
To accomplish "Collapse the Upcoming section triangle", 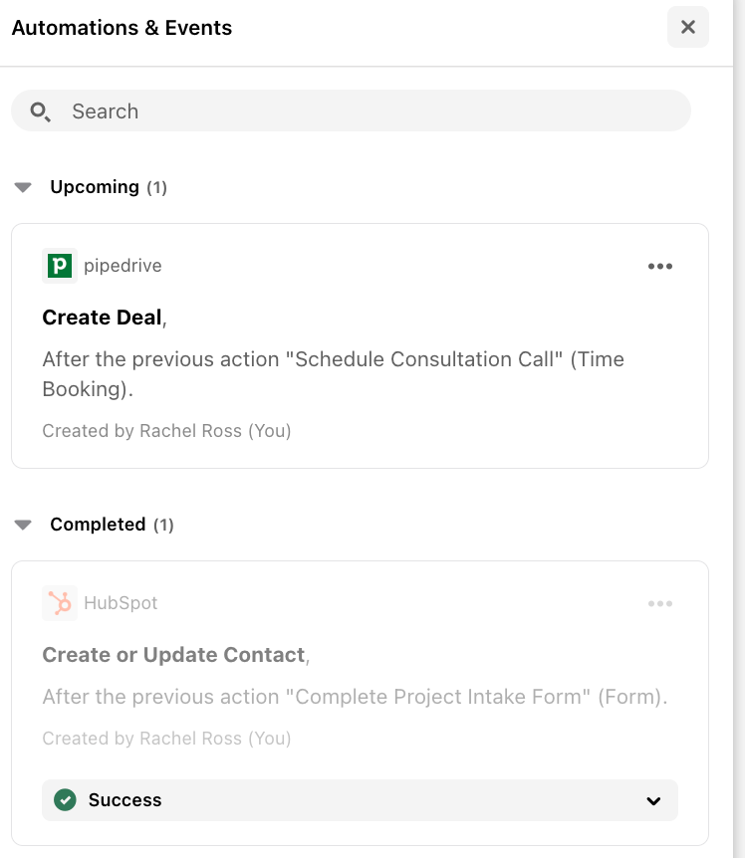I will pos(23,187).
